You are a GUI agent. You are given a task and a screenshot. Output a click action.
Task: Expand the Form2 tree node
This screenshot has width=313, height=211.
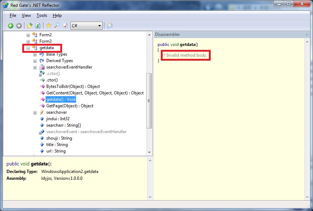coord(28,35)
